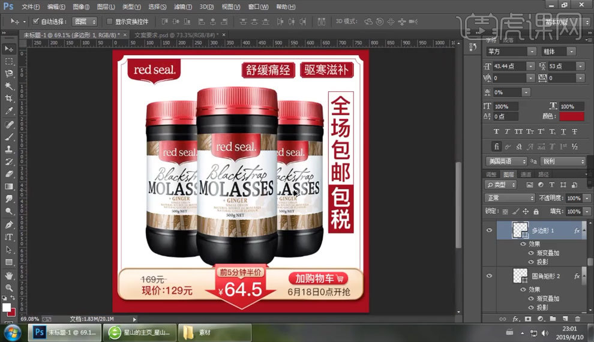Select the Lasso tool
The width and height of the screenshot is (594, 342).
9,74
